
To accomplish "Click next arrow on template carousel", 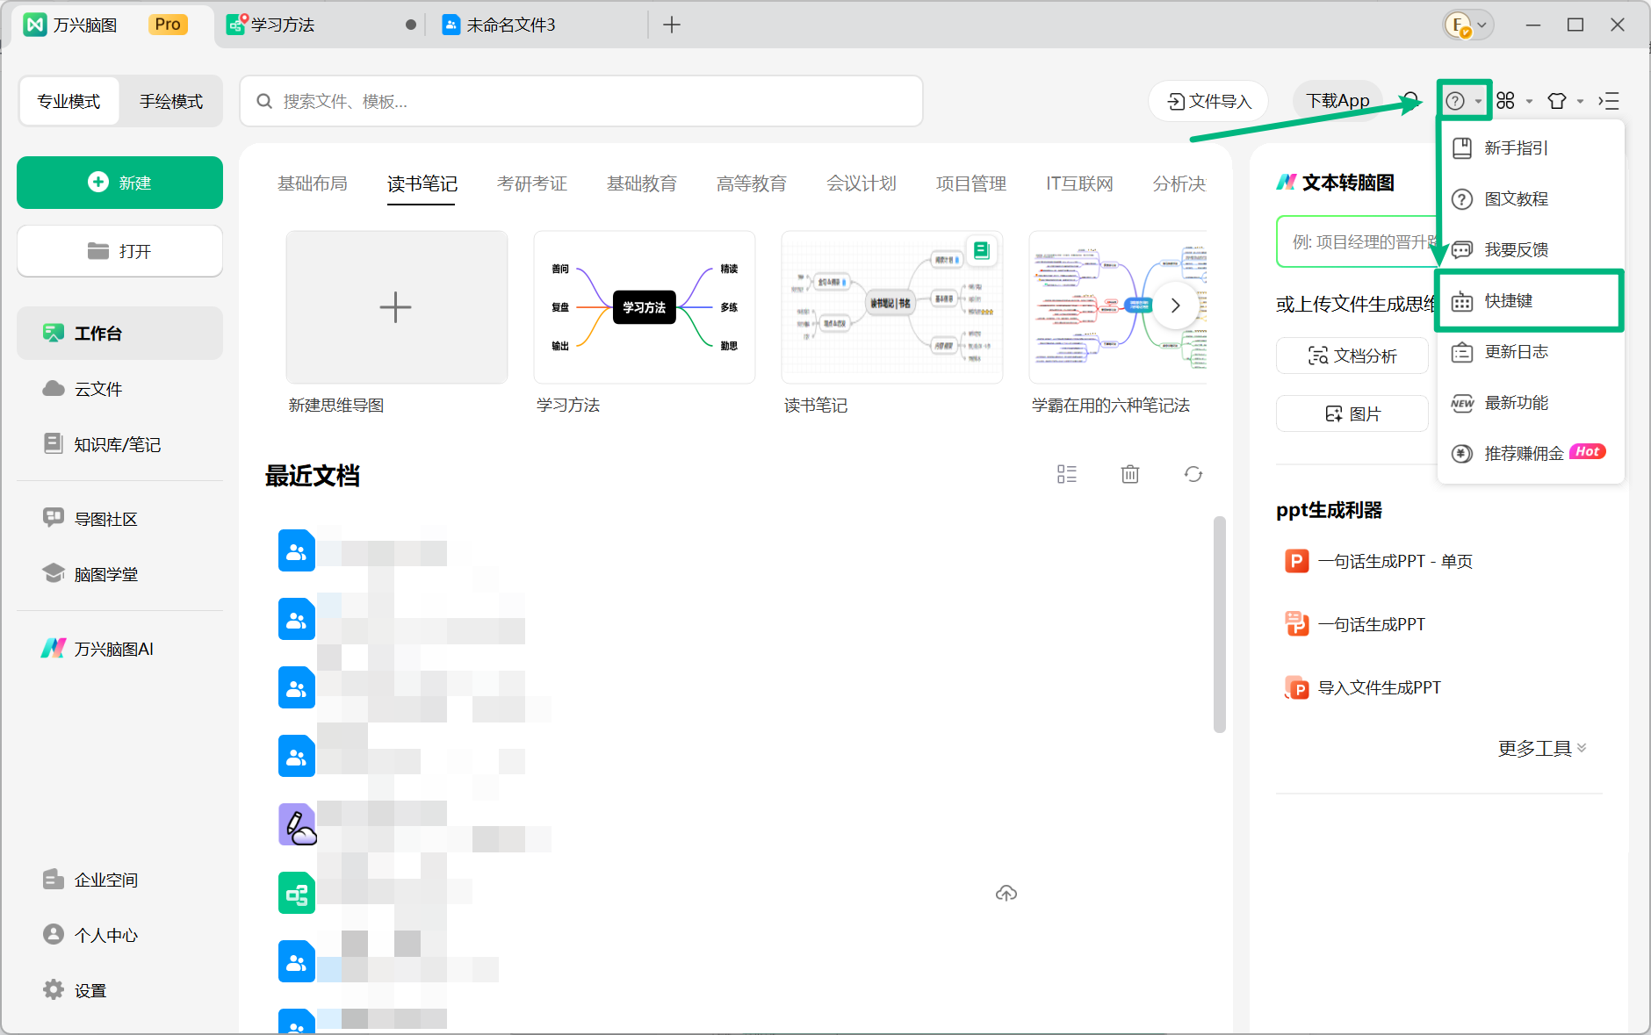I will [1176, 305].
